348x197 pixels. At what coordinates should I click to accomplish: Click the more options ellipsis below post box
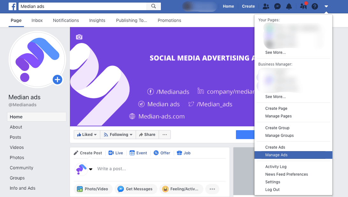[212, 189]
